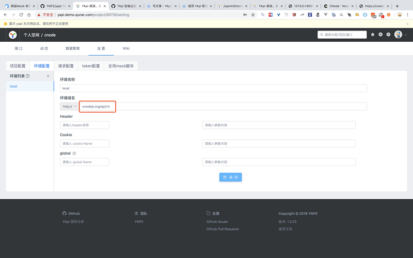The height and width of the screenshot is (258, 413).
Task: Select local environment in list
Action: click(x=30, y=86)
